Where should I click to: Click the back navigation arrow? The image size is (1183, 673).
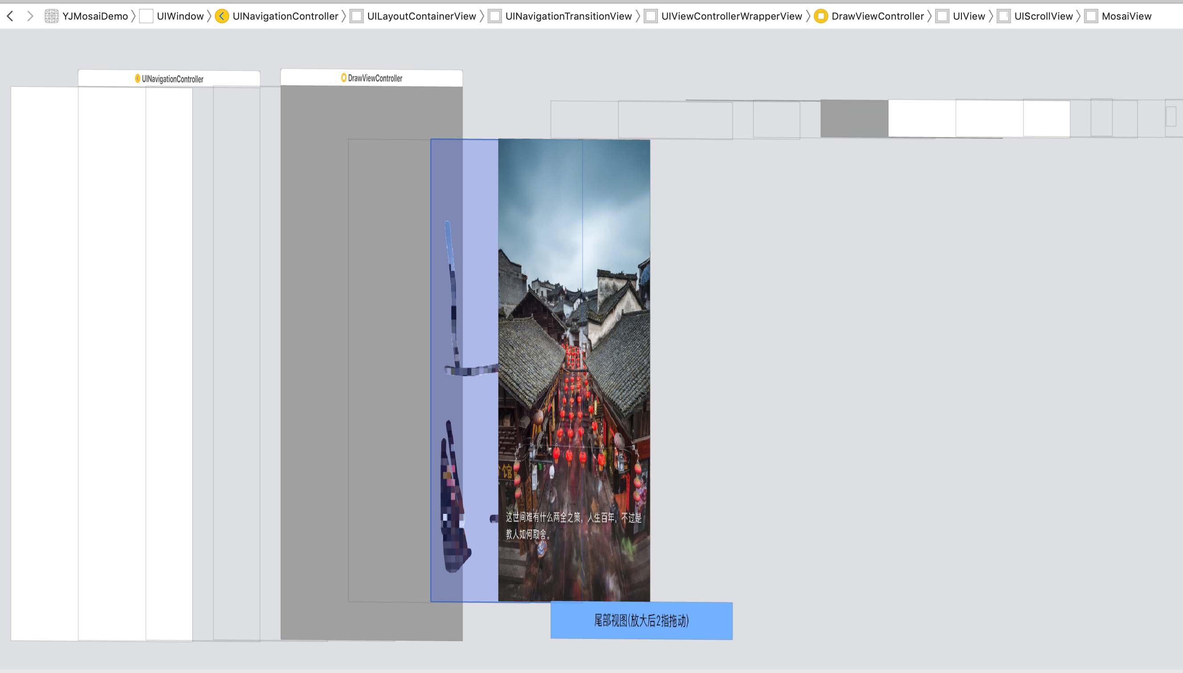pos(10,16)
